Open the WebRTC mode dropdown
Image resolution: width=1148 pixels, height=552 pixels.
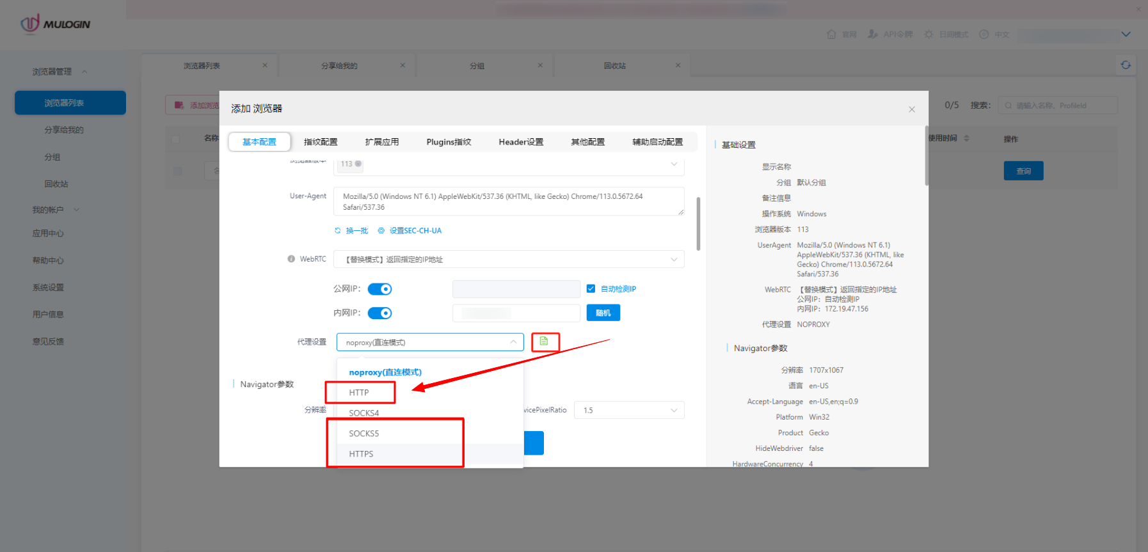pos(509,259)
